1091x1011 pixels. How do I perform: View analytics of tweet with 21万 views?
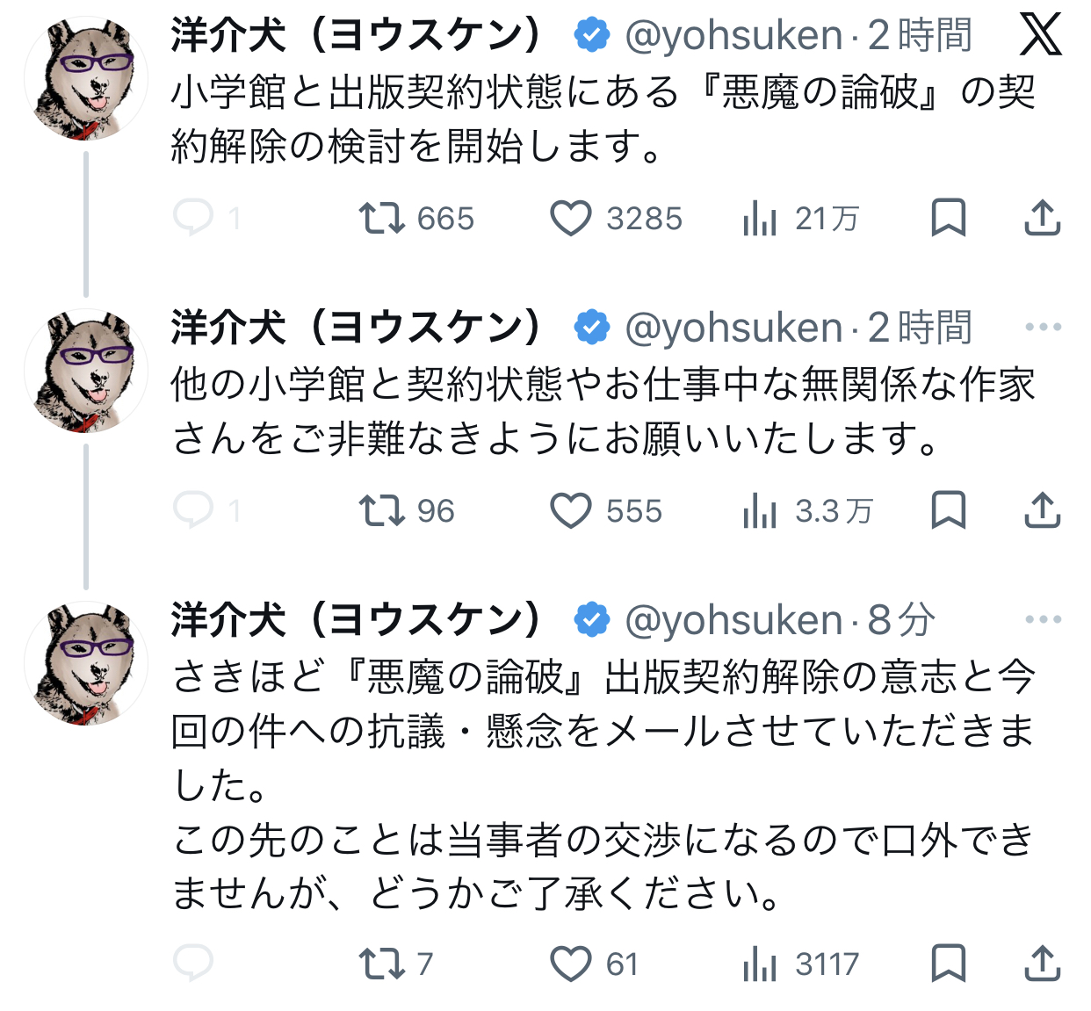(760, 218)
